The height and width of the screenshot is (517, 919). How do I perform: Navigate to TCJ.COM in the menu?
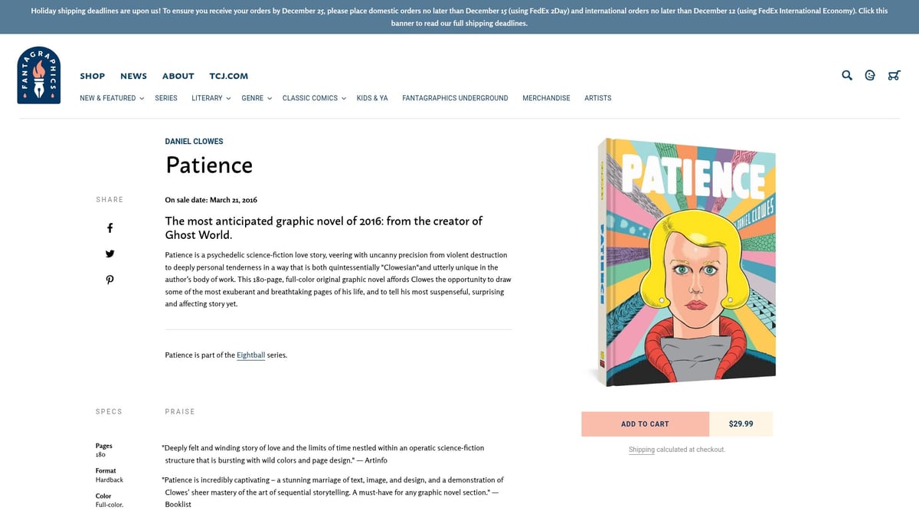tap(228, 76)
